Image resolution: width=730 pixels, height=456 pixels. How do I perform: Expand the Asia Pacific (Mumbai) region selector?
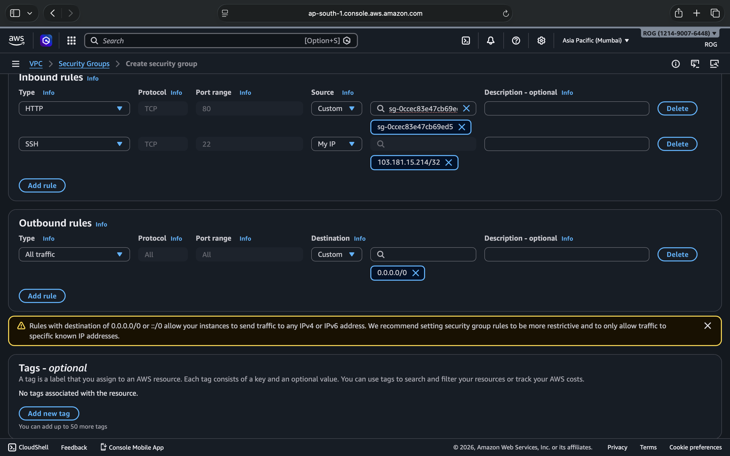pyautogui.click(x=595, y=41)
